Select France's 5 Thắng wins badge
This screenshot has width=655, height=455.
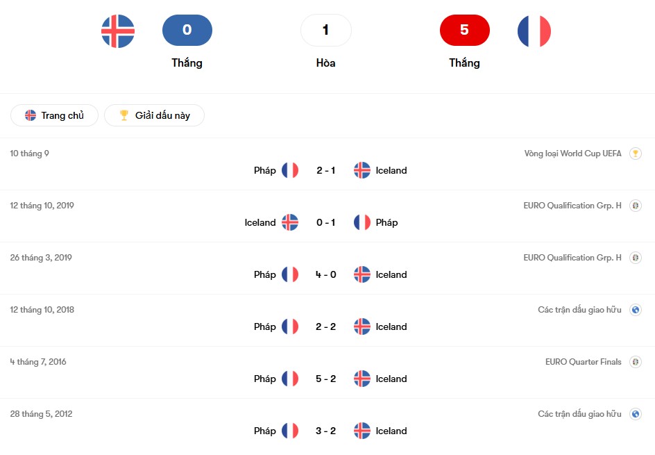pyautogui.click(x=465, y=31)
